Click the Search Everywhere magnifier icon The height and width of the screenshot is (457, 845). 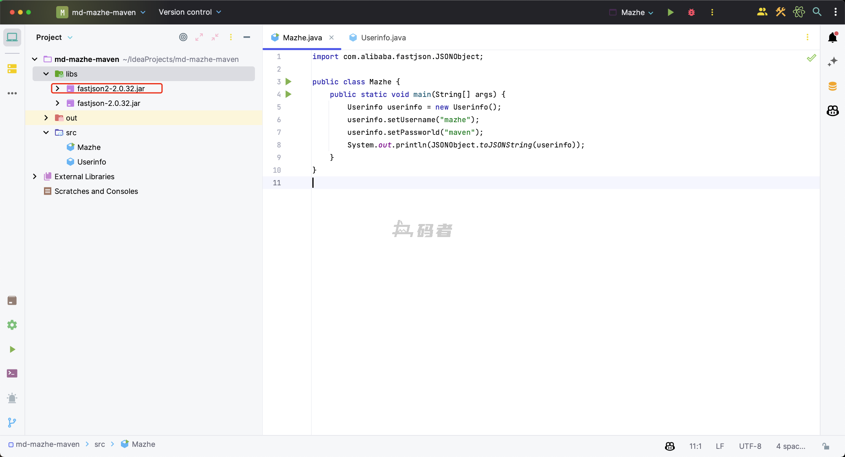816,12
